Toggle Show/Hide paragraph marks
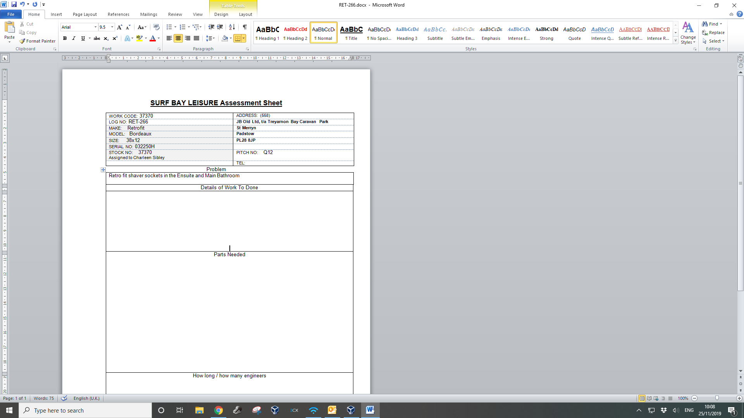 (245, 27)
